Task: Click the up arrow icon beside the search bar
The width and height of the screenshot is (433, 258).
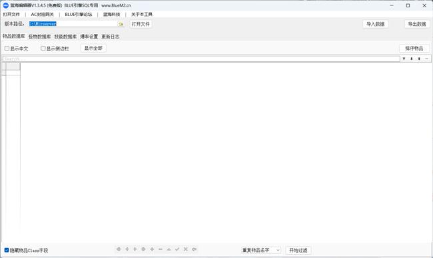Action: [x=419, y=59]
